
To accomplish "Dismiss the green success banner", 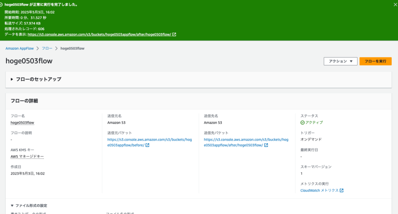I will (395, 5).
